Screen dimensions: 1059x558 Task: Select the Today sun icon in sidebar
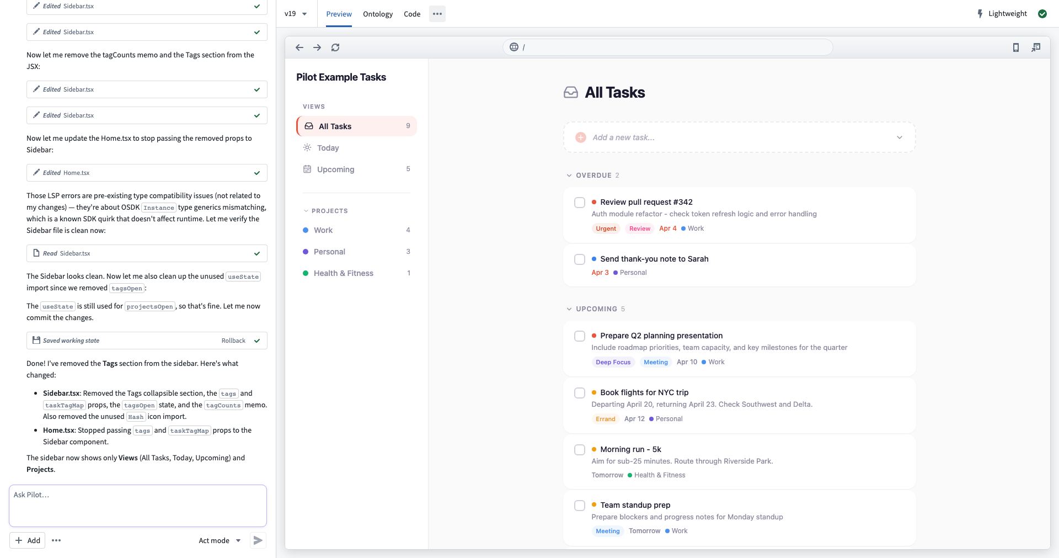(308, 147)
